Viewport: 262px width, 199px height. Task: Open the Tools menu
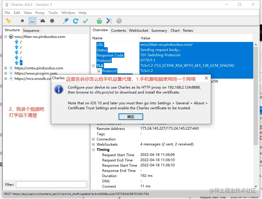53,13
